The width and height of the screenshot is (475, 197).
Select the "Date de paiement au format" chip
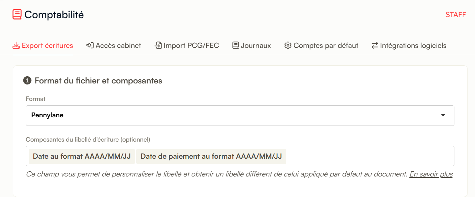(211, 156)
